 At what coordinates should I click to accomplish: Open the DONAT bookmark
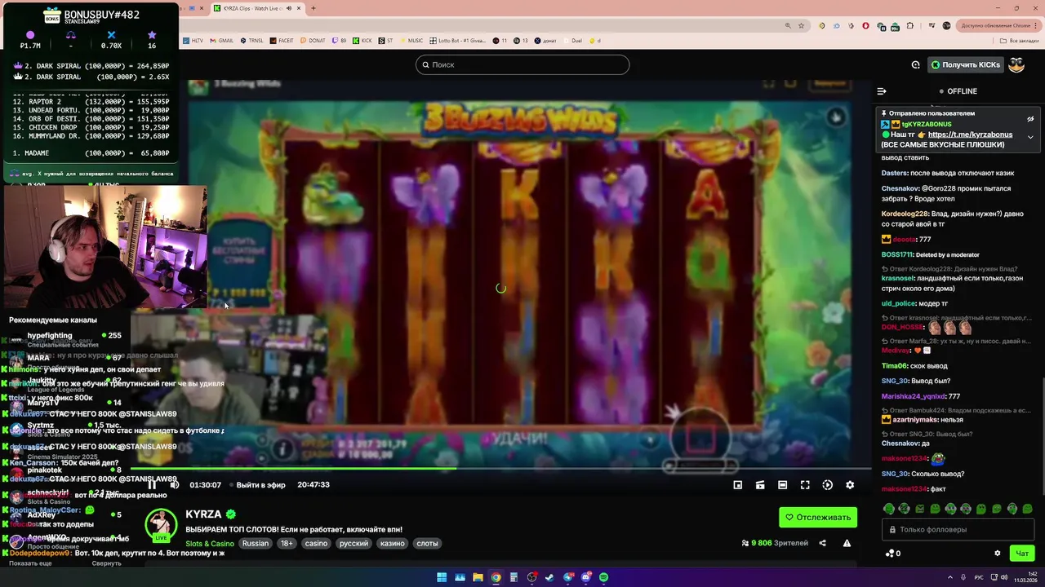click(x=313, y=40)
